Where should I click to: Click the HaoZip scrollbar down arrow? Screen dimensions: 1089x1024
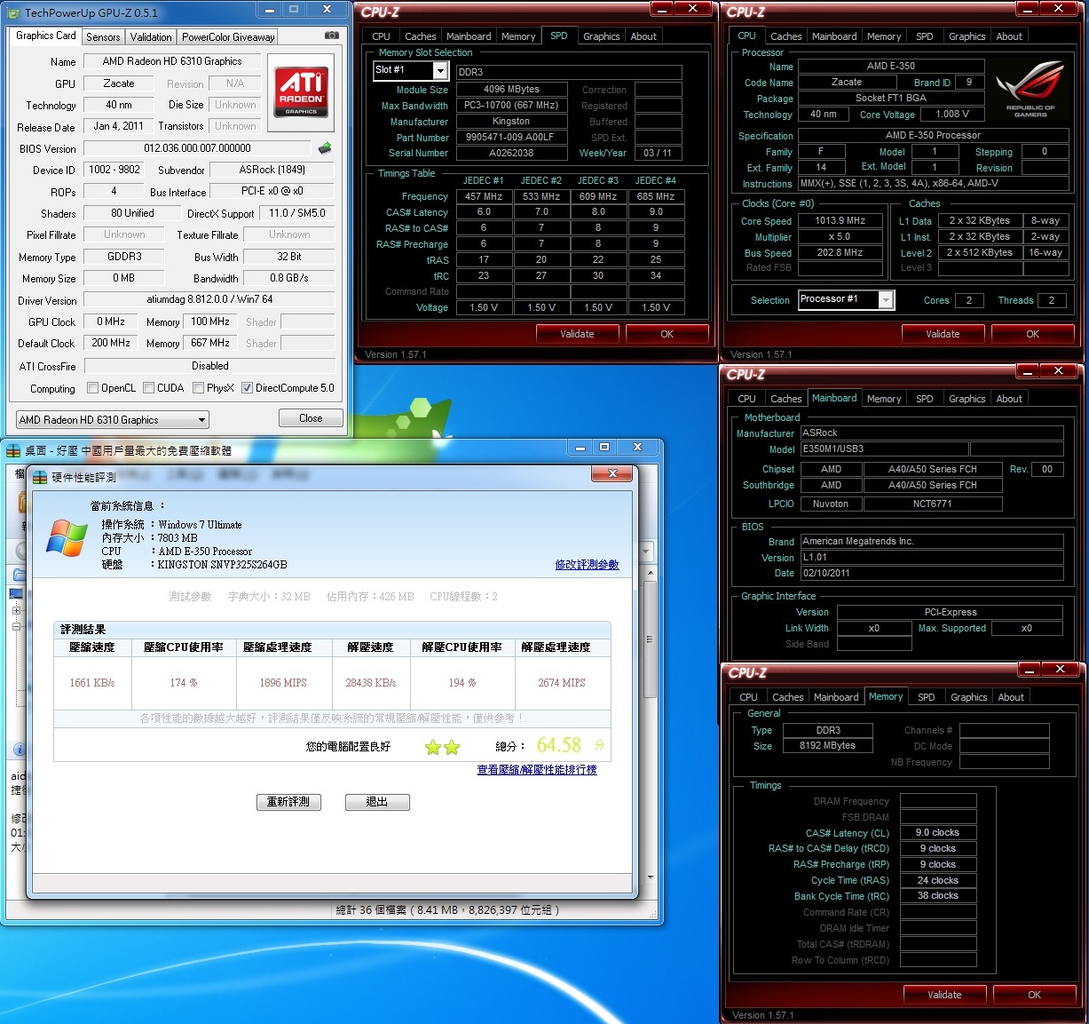pos(651,877)
